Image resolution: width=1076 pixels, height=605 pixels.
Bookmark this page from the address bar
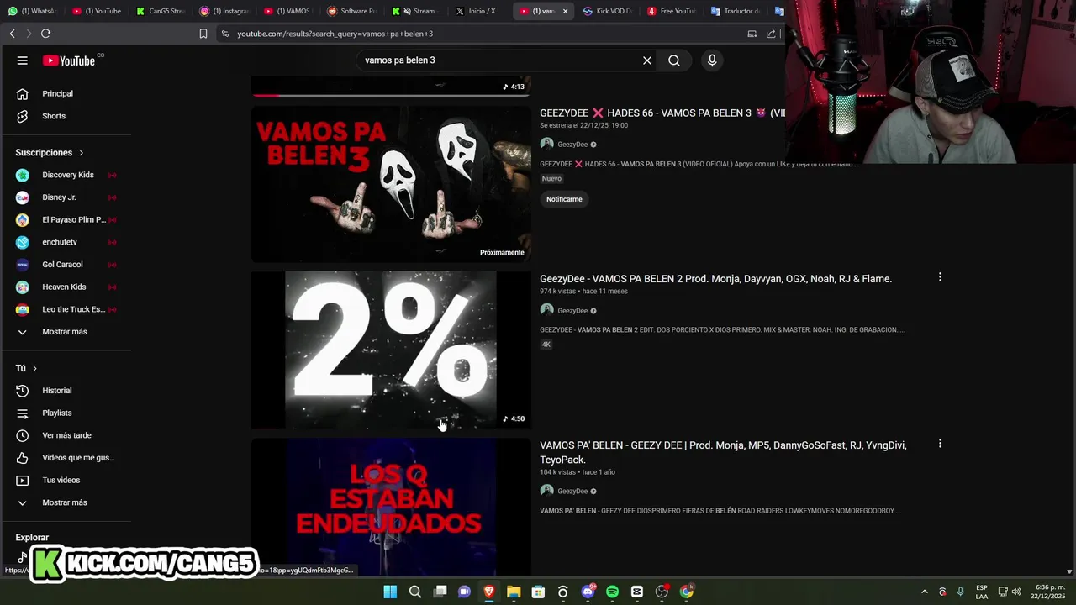203,34
